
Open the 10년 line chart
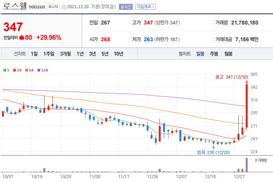(x=119, y=54)
